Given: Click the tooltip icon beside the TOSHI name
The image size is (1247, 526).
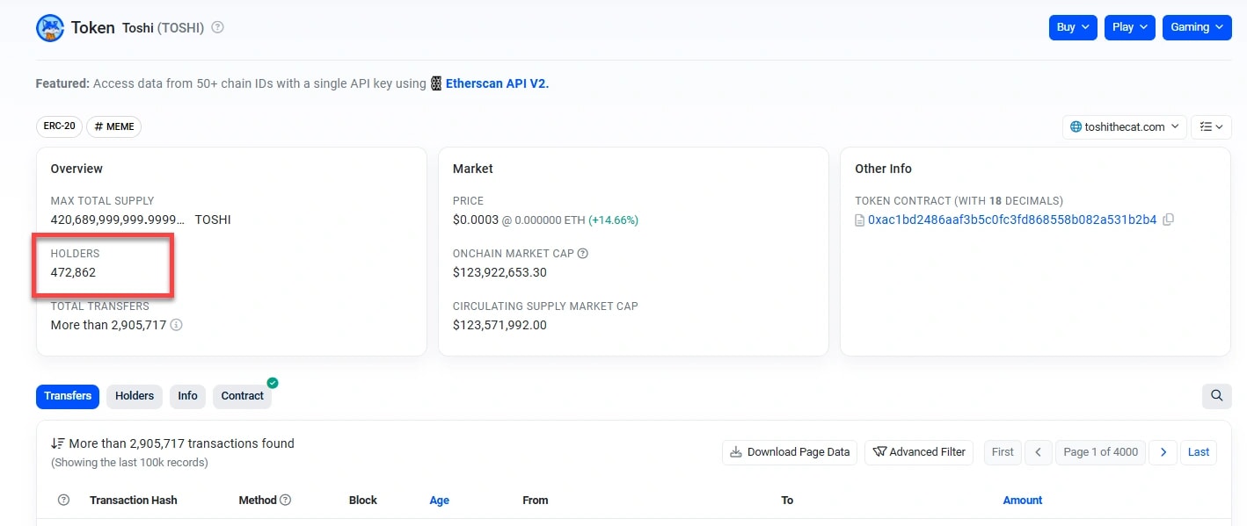Looking at the screenshot, I should (x=216, y=27).
